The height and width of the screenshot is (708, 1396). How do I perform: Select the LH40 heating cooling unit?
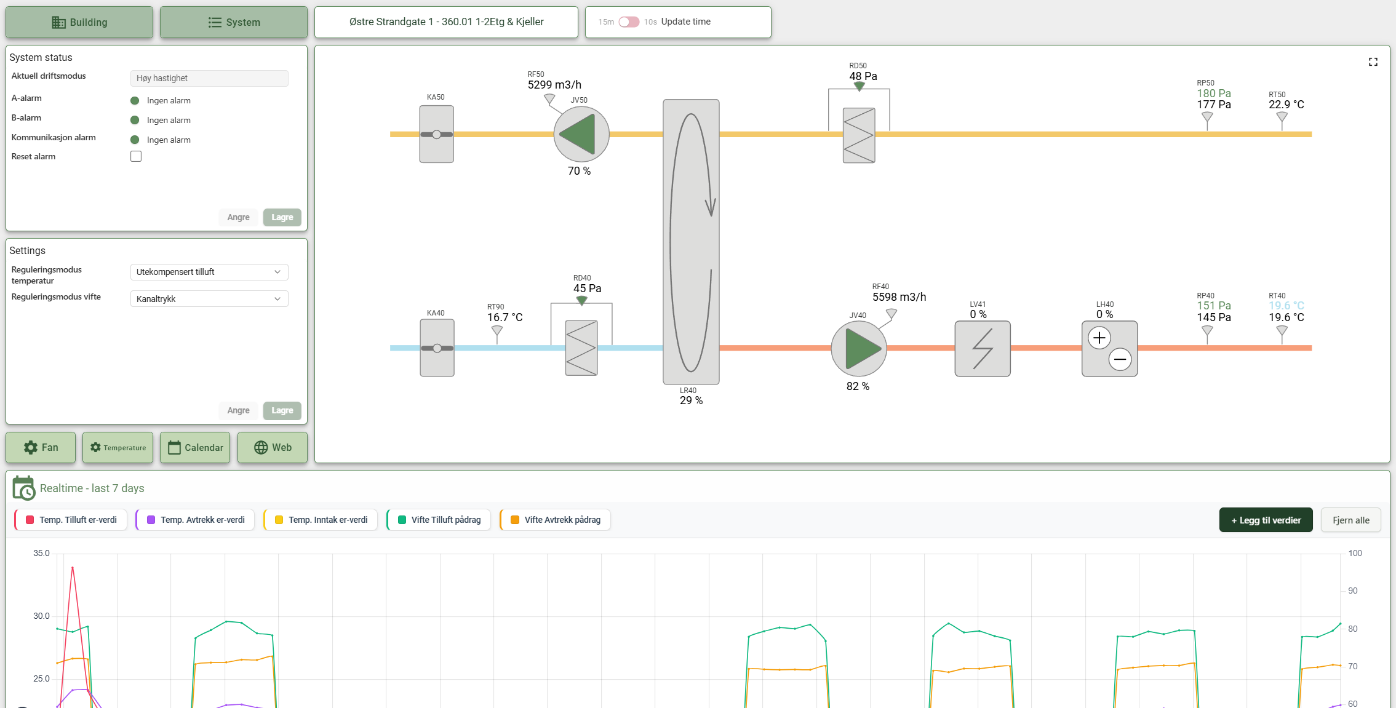pyautogui.click(x=1110, y=349)
